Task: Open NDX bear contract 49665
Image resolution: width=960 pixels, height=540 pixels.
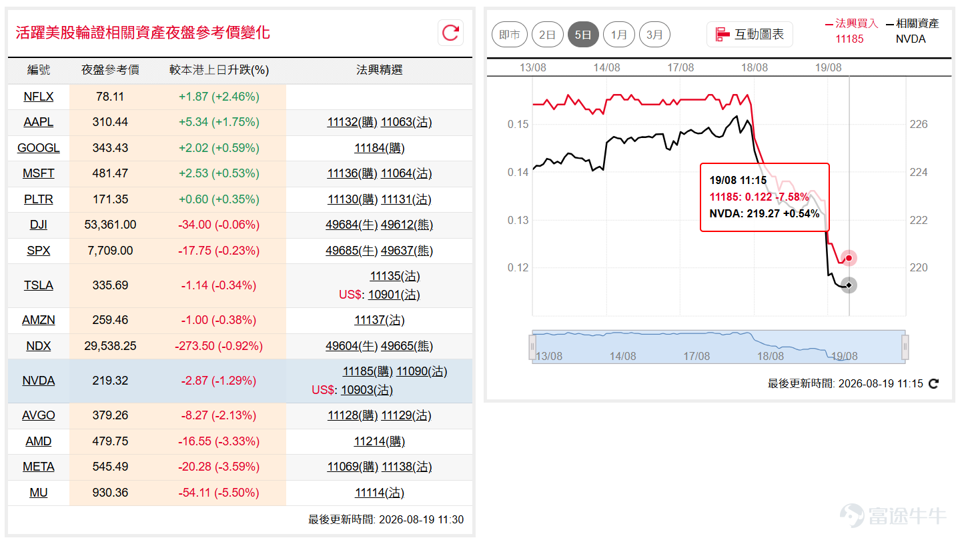Action: click(x=406, y=346)
